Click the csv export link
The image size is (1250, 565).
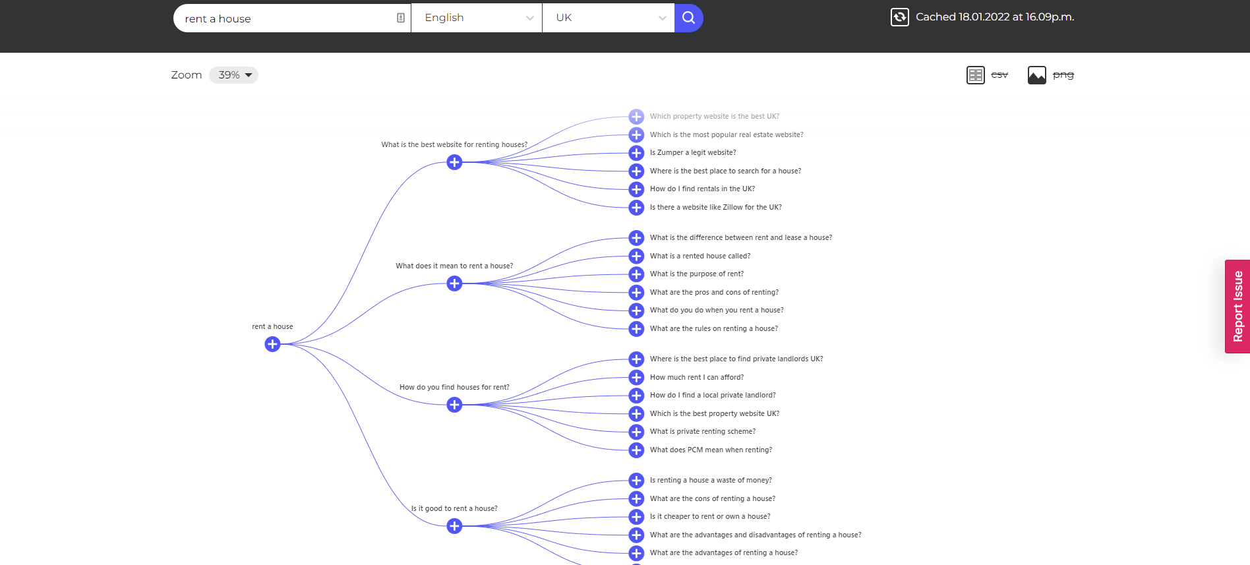(999, 75)
